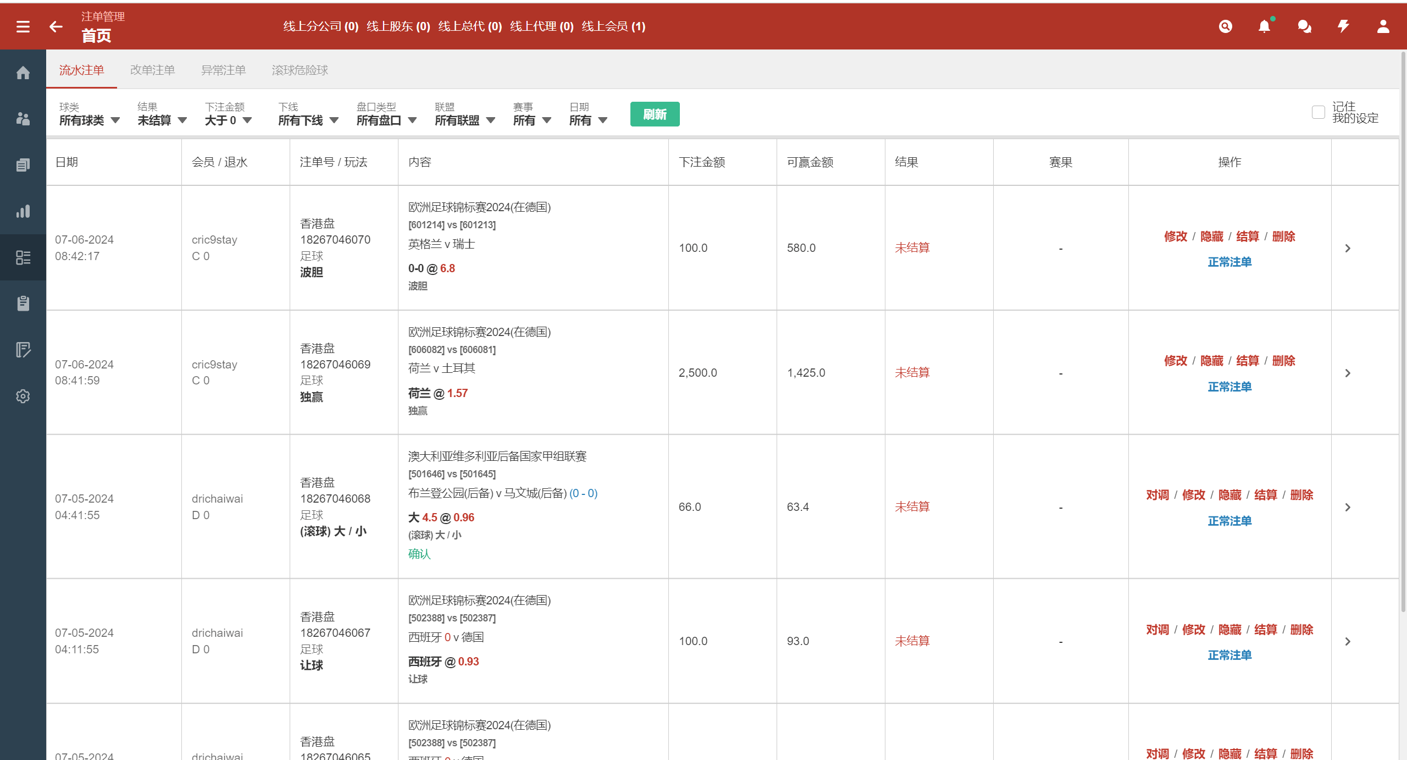Screen dimensions: 1407x760
Task: Open the hamburger menu icon
Action: point(23,26)
